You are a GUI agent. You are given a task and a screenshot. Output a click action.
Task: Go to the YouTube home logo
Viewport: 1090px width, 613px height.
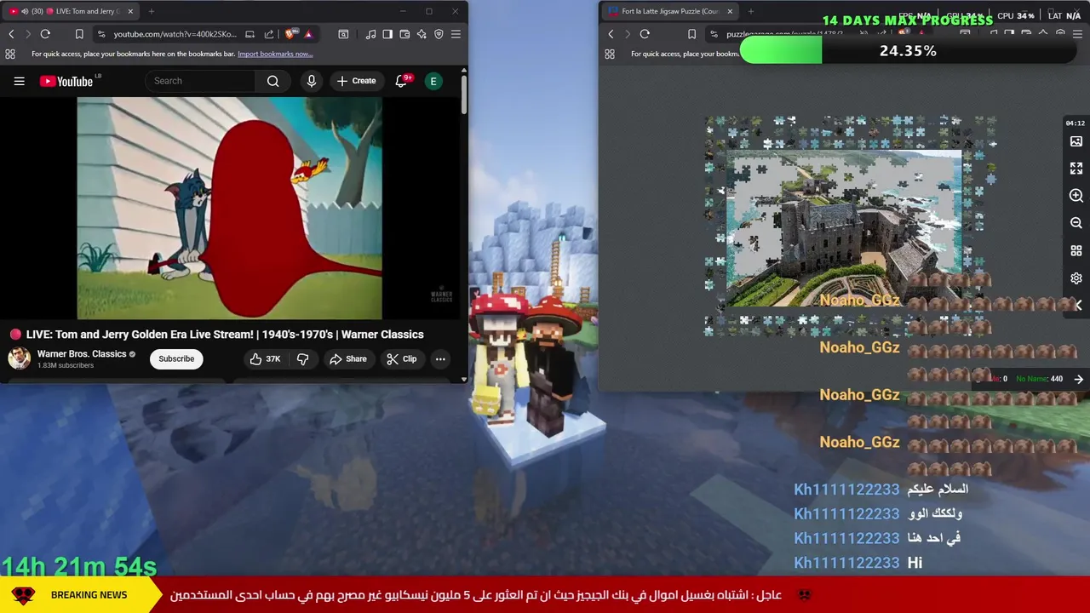66,81
